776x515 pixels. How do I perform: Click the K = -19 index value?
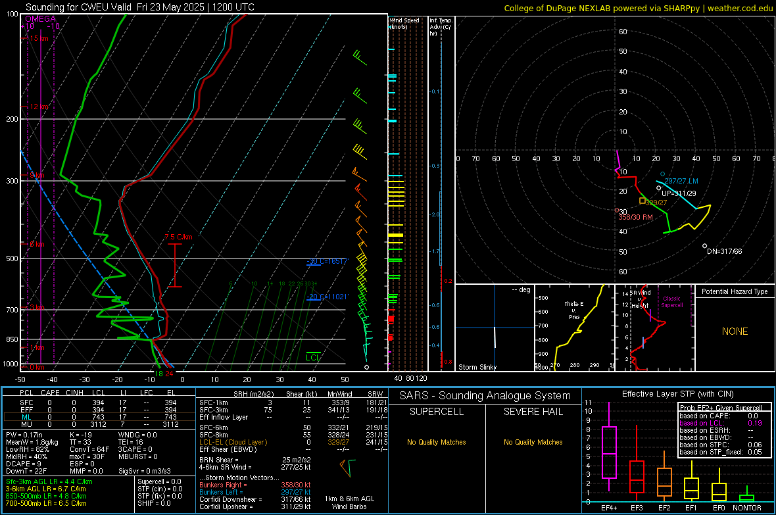[81, 435]
